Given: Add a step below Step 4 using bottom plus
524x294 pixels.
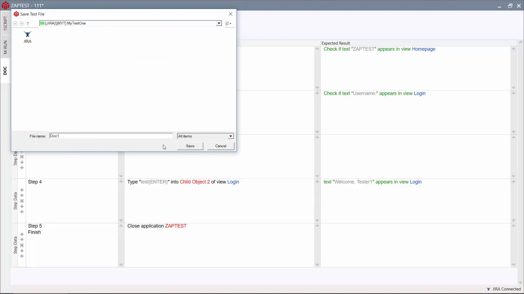Looking at the screenshot, I should coord(22,212).
